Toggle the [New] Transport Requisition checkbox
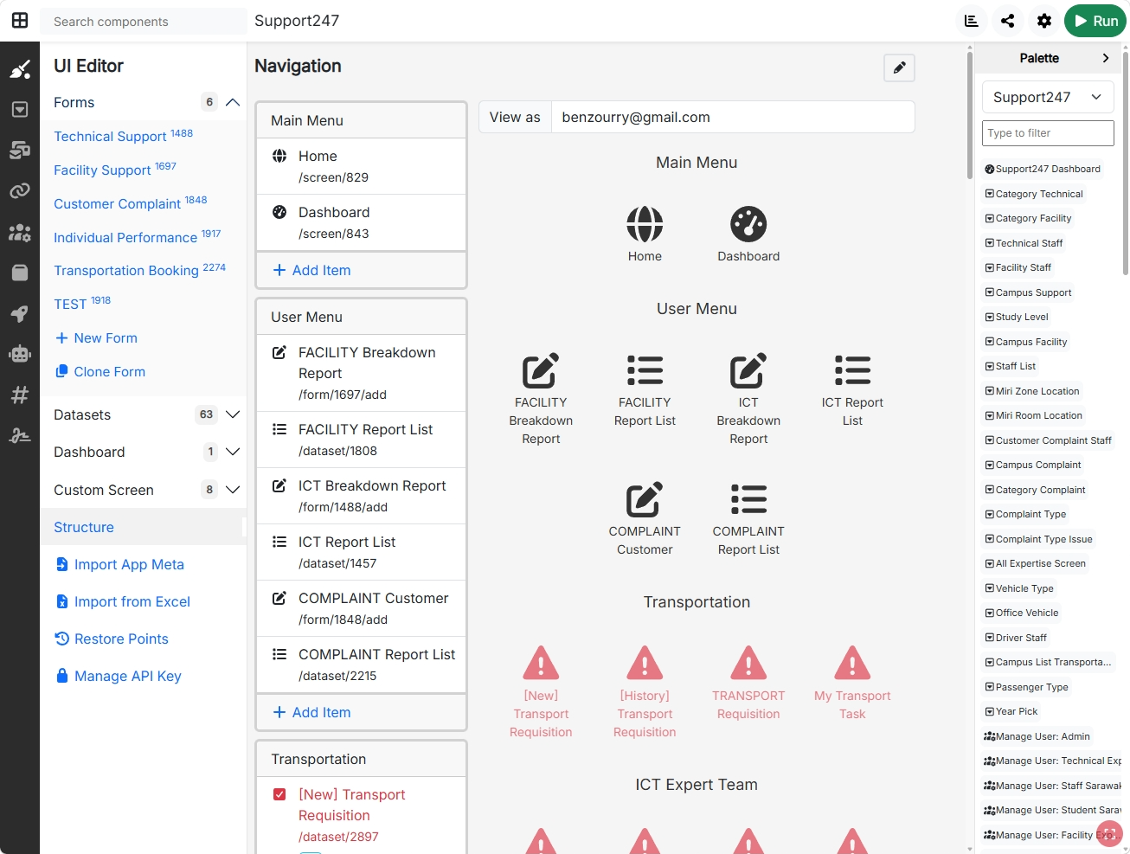Image resolution: width=1130 pixels, height=854 pixels. [x=279, y=794]
